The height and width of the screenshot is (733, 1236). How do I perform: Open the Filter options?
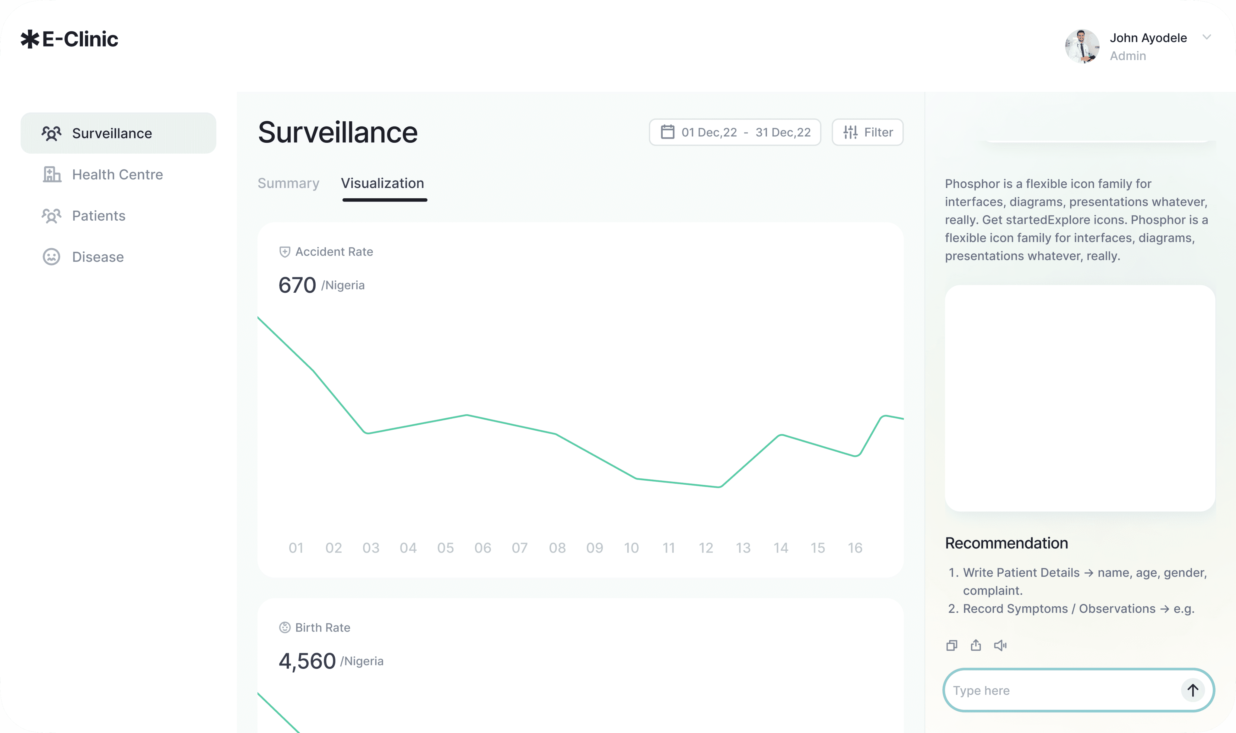868,132
